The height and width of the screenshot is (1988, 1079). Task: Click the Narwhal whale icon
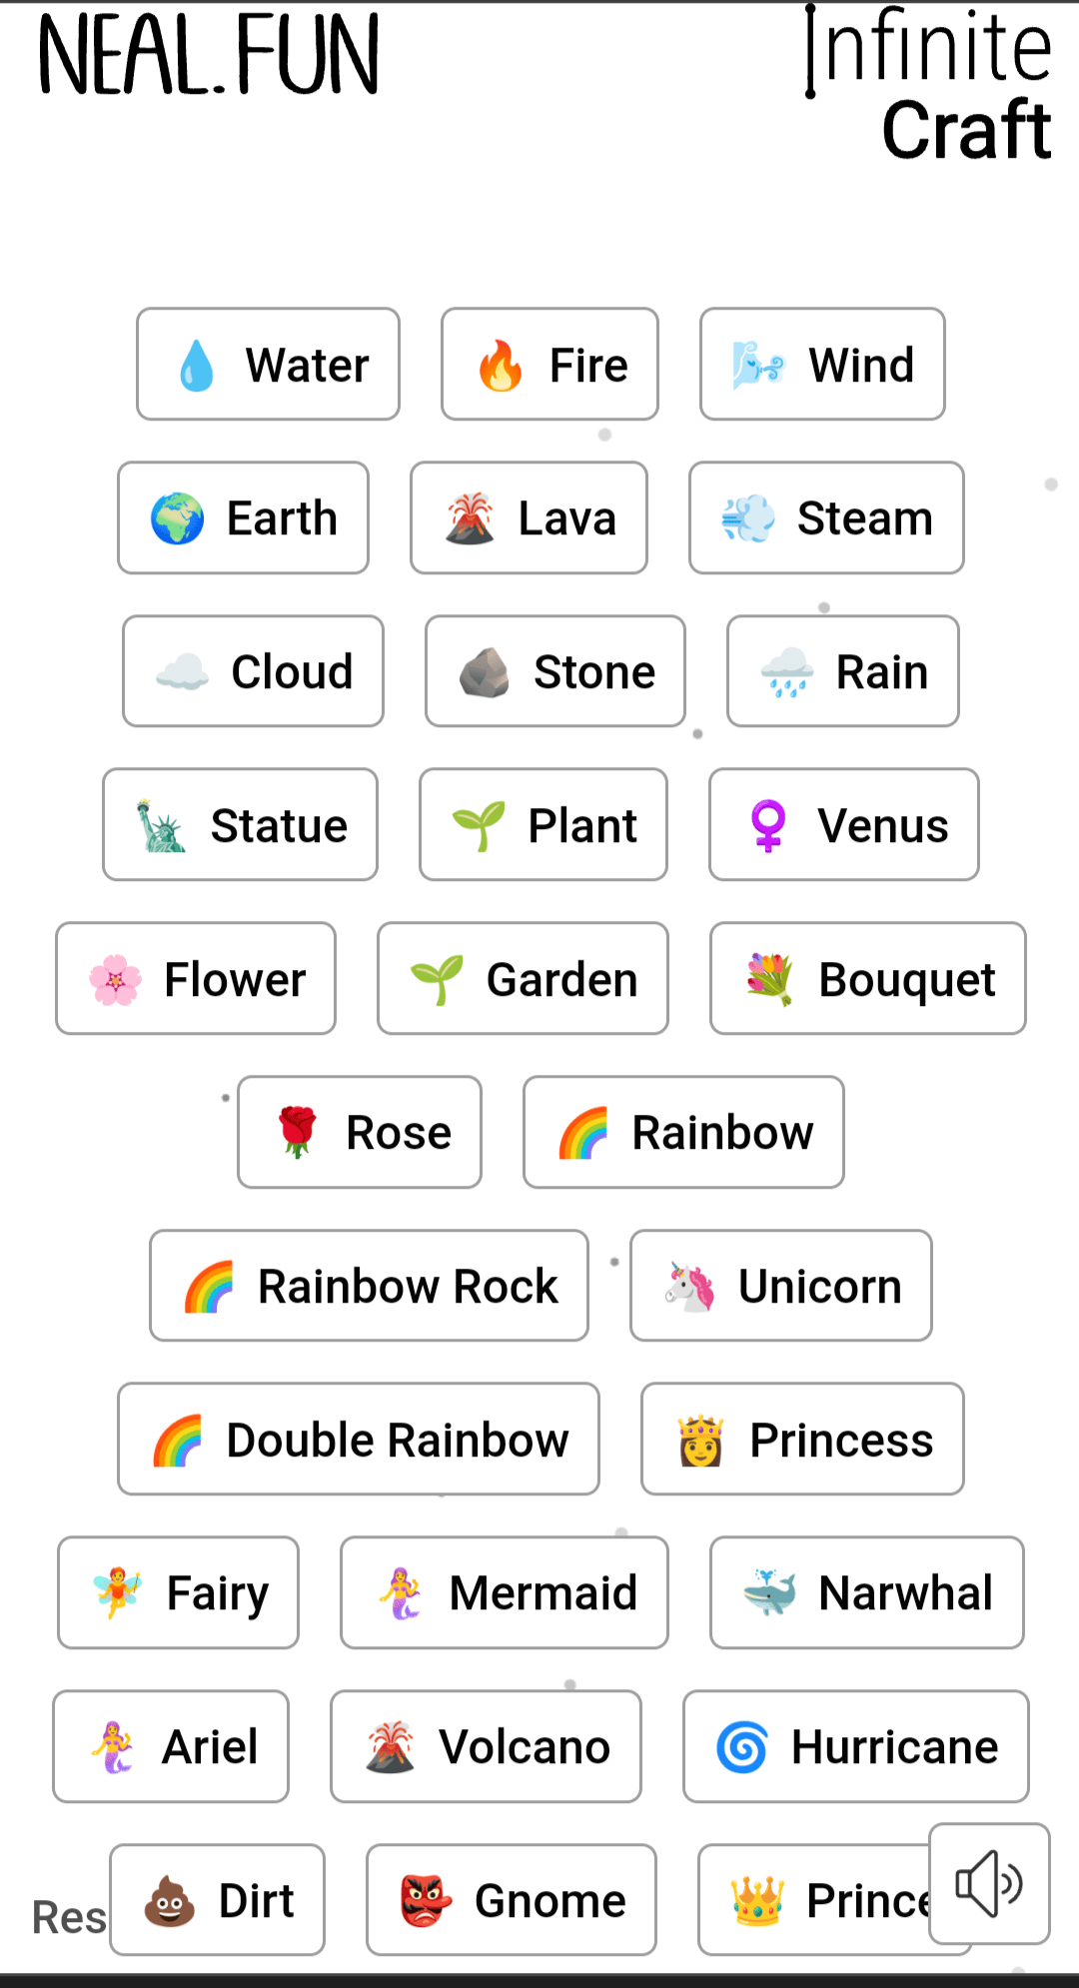click(x=769, y=1593)
